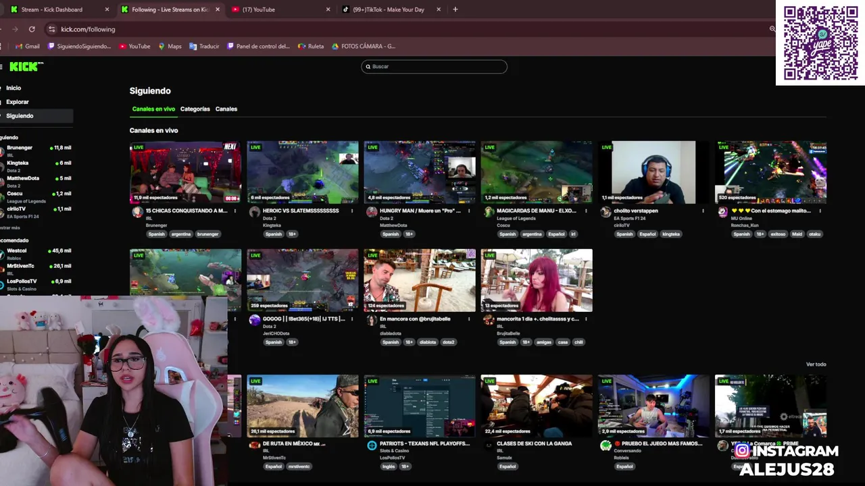Click the Kick logo
The width and height of the screenshot is (865, 486).
[26, 66]
